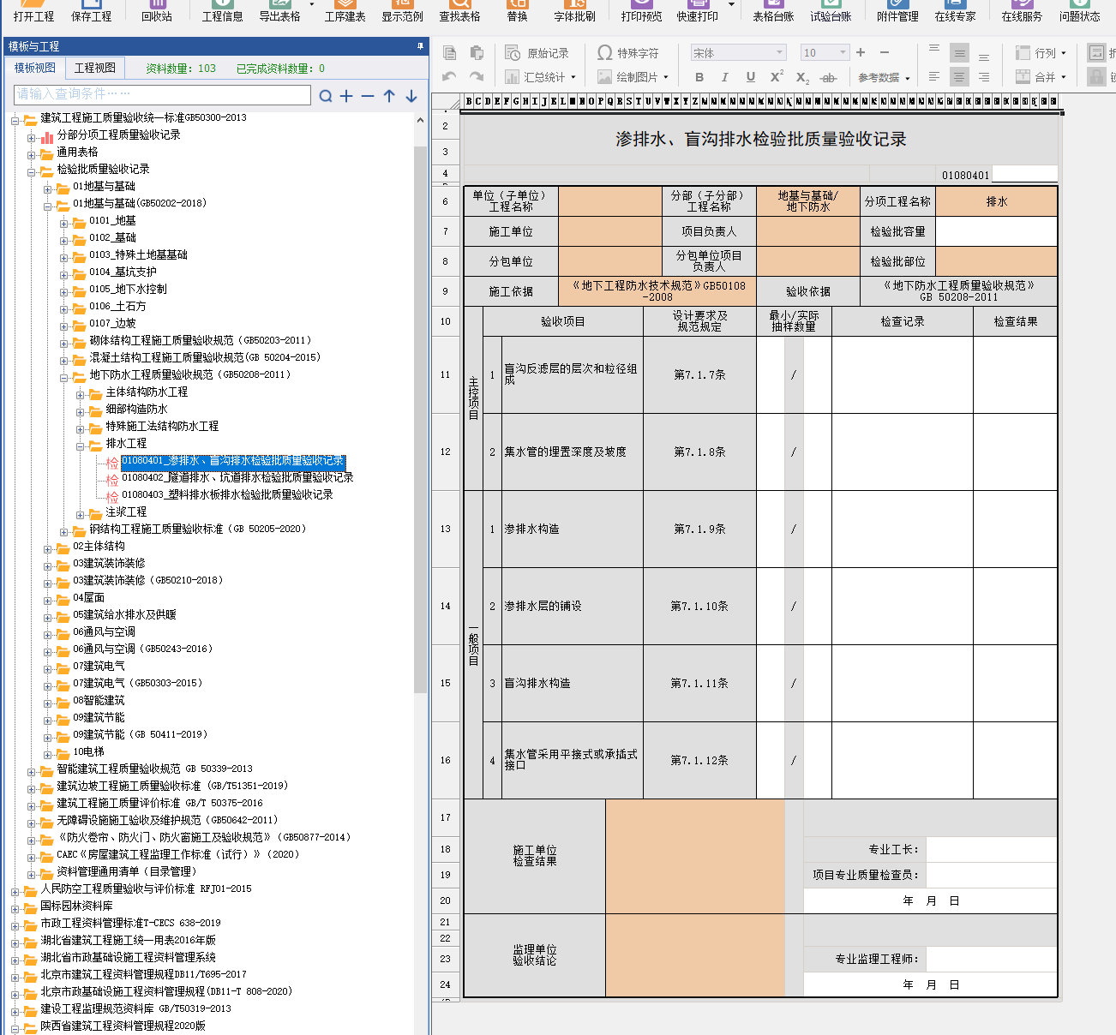This screenshot has height=1035, width=1116.
Task: Open the 回收站 recycle bin
Action: 157,11
